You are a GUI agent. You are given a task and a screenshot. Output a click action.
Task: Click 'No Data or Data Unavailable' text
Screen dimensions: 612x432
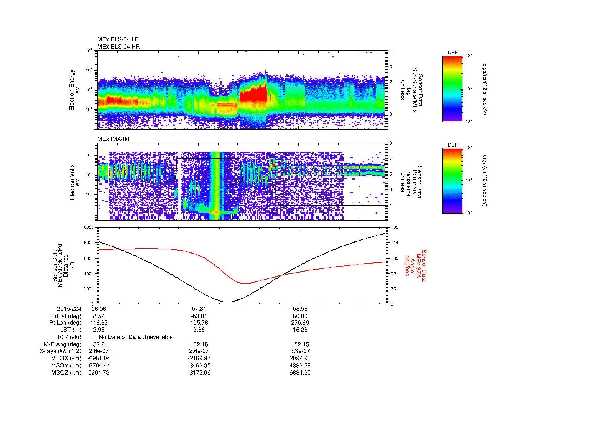pos(136,337)
